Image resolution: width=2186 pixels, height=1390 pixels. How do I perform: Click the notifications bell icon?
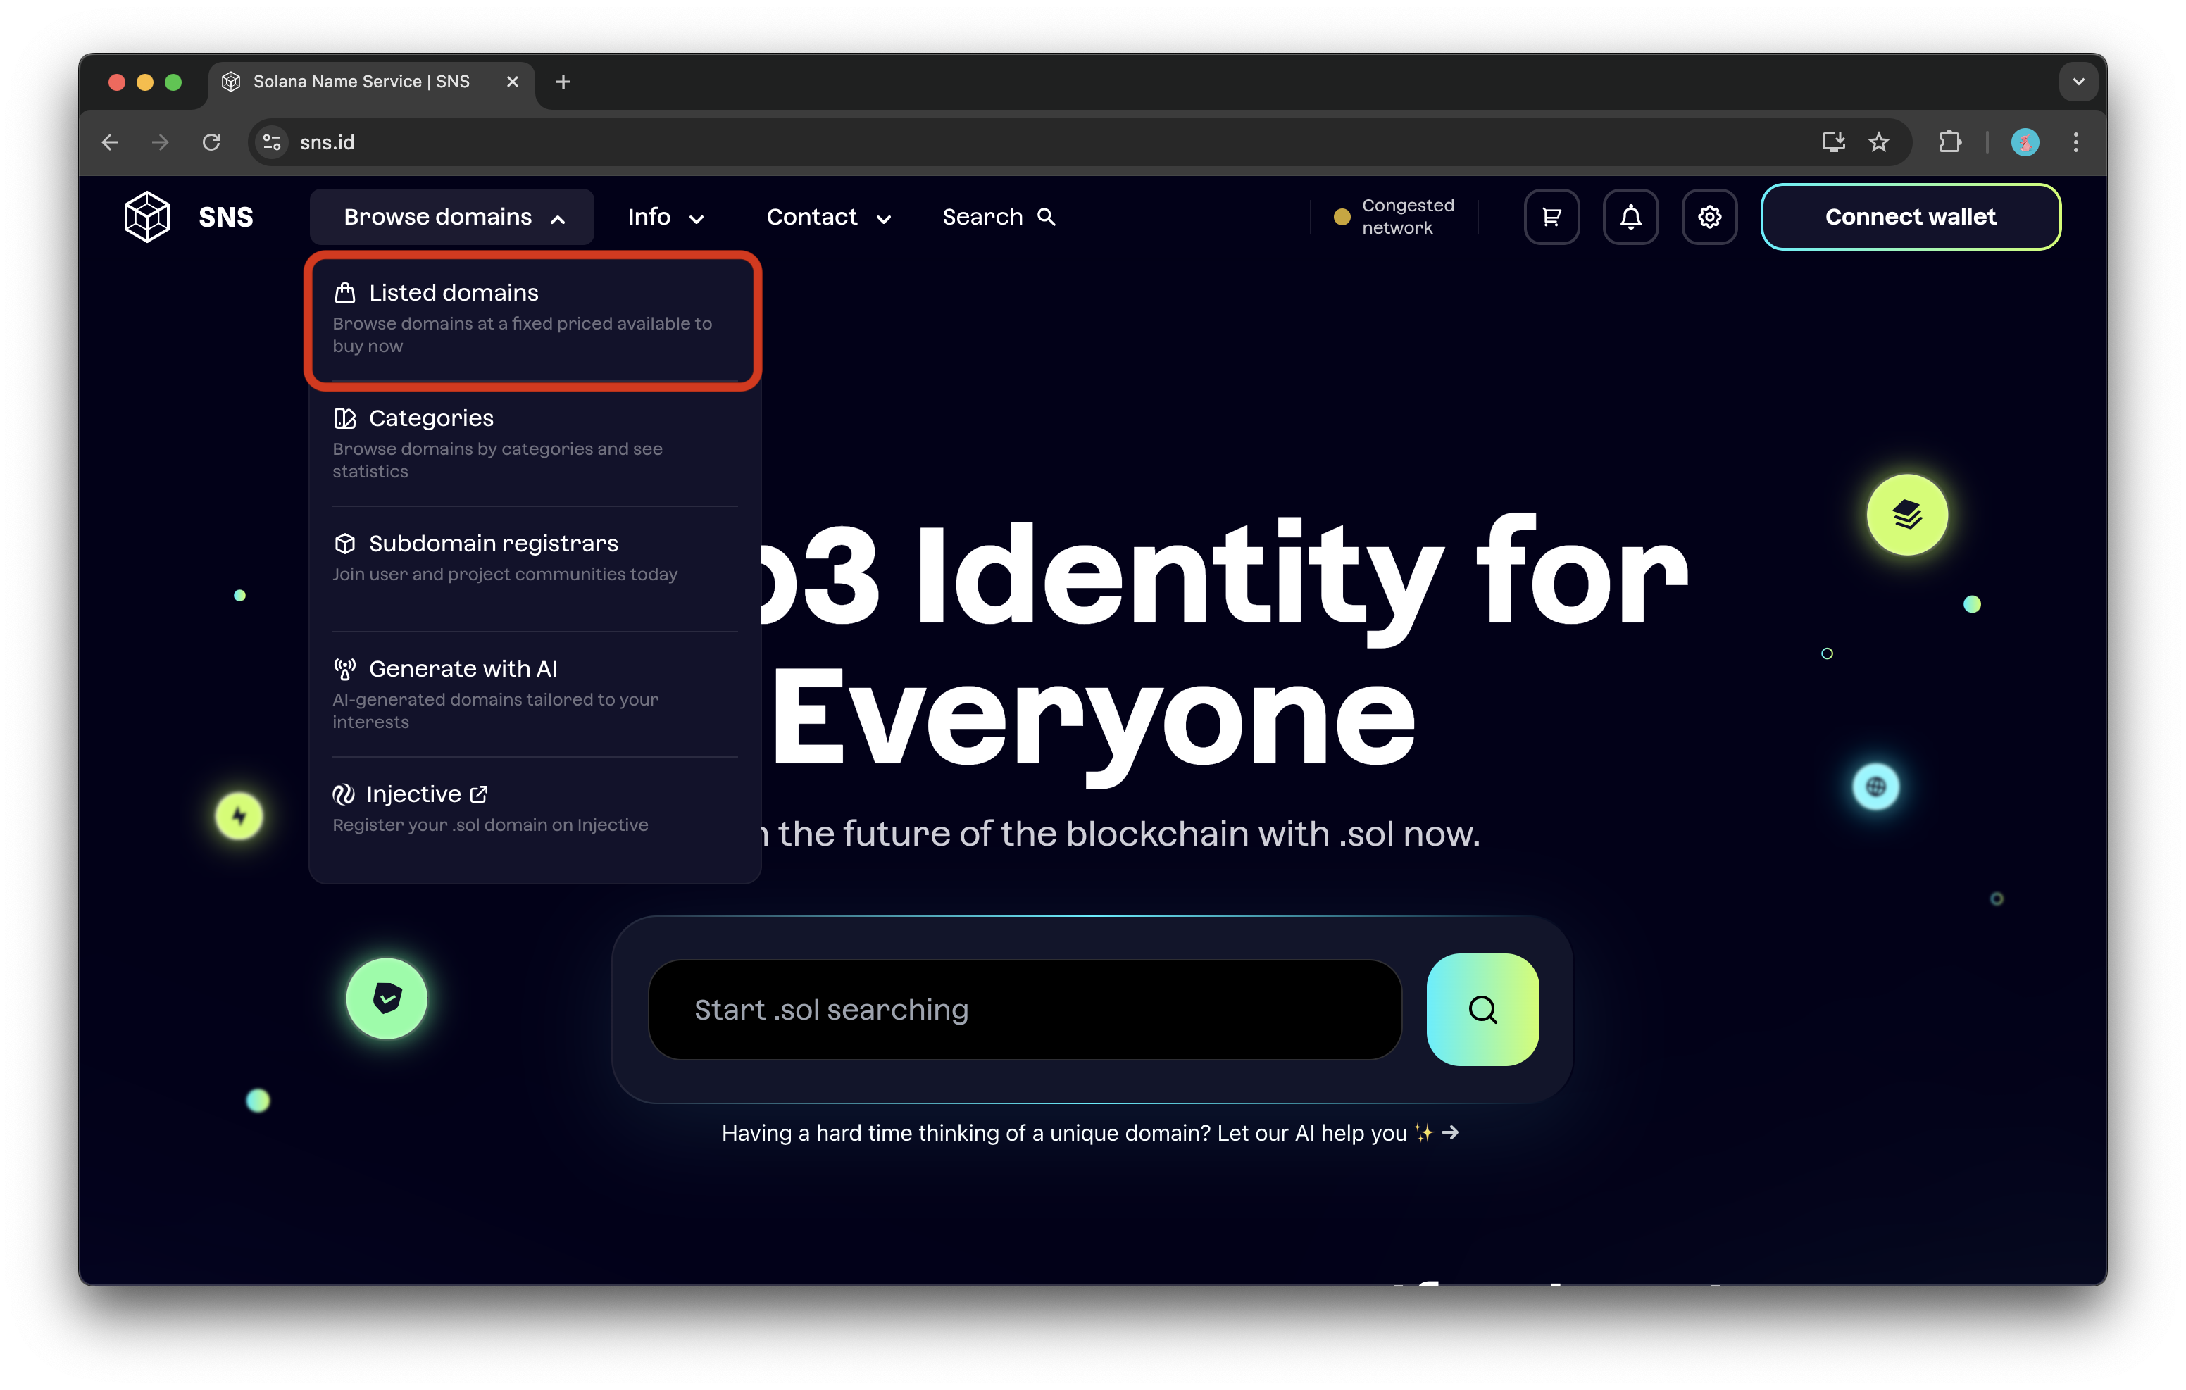(x=1630, y=217)
